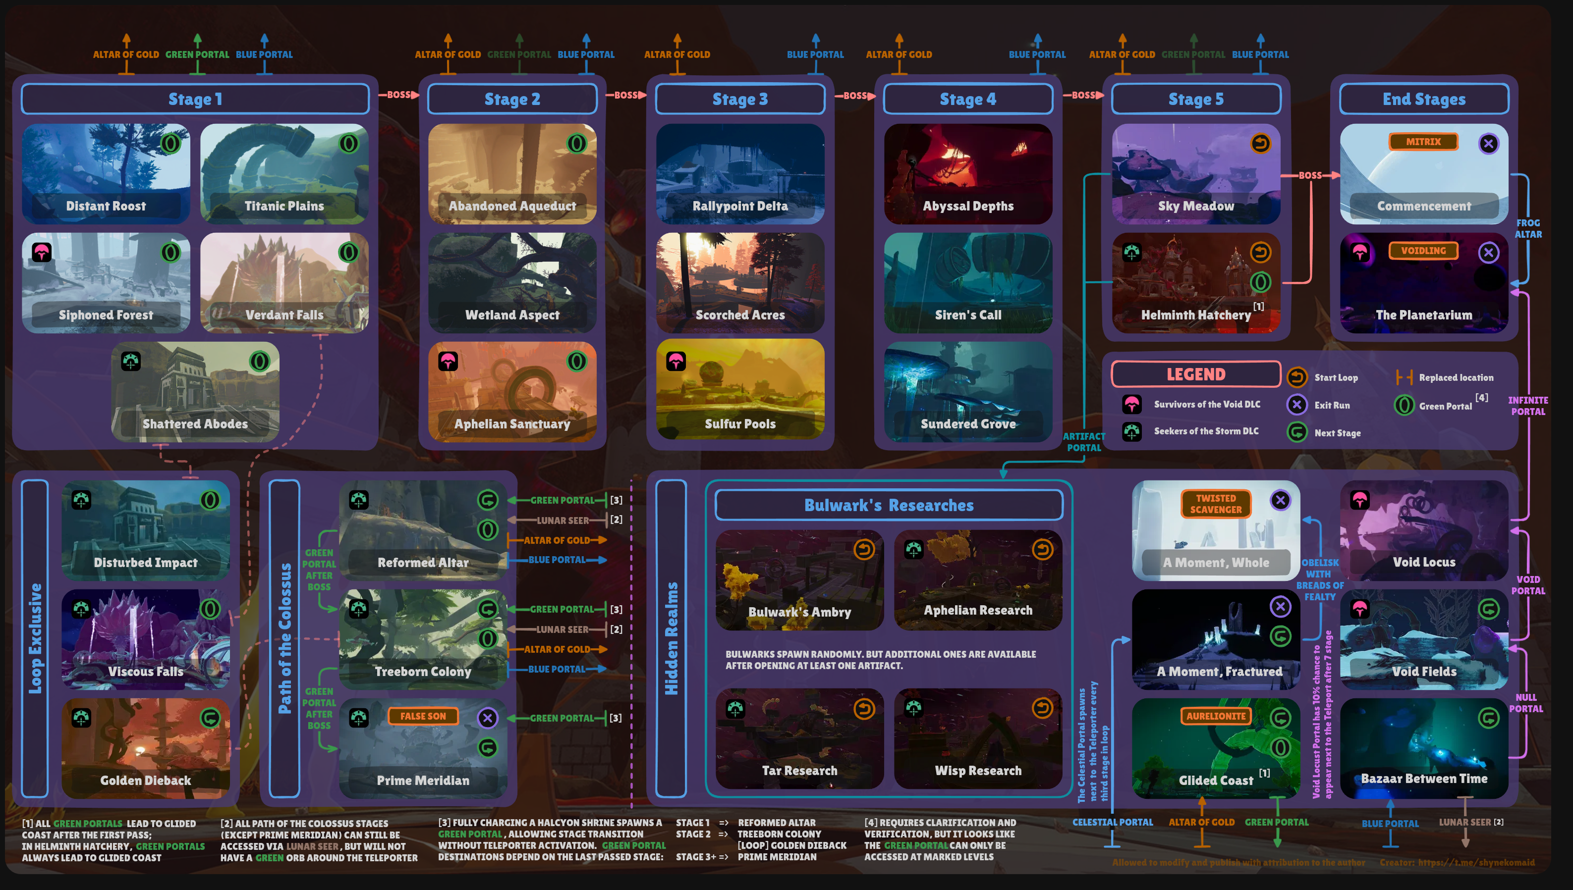Viewport: 1573px width, 890px height.
Task: Click the start loop icon on Sky Meadow
Action: pyautogui.click(x=1260, y=144)
